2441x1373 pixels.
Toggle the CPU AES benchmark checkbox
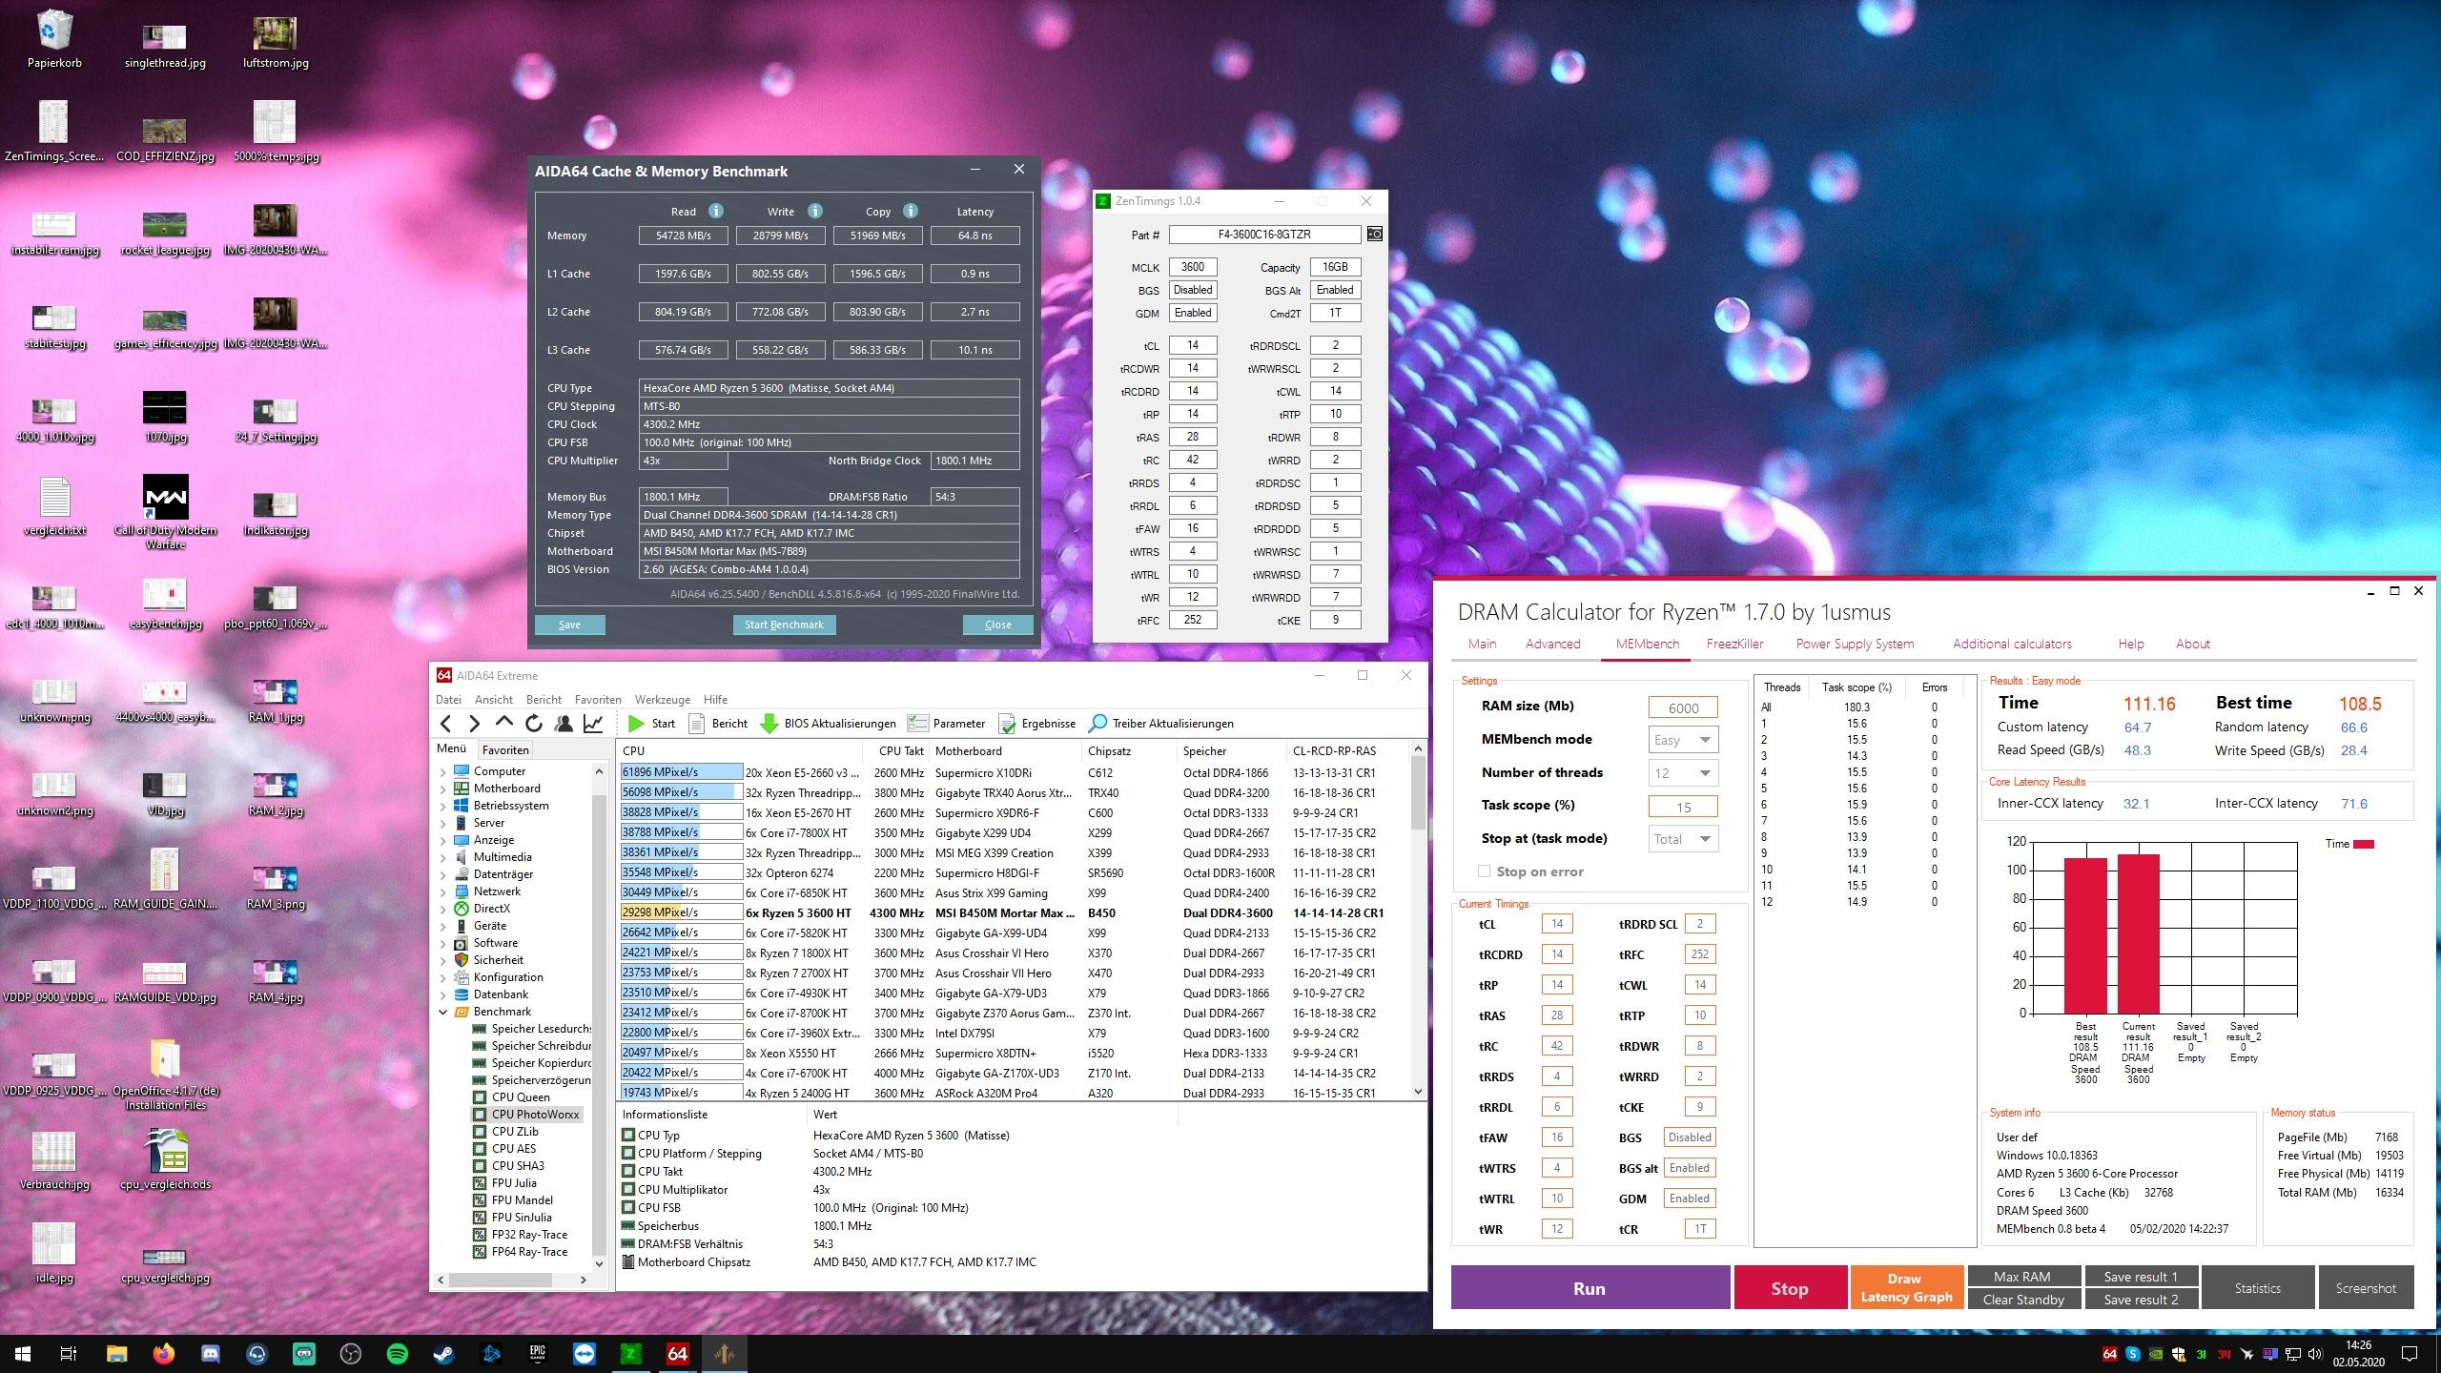[x=481, y=1149]
